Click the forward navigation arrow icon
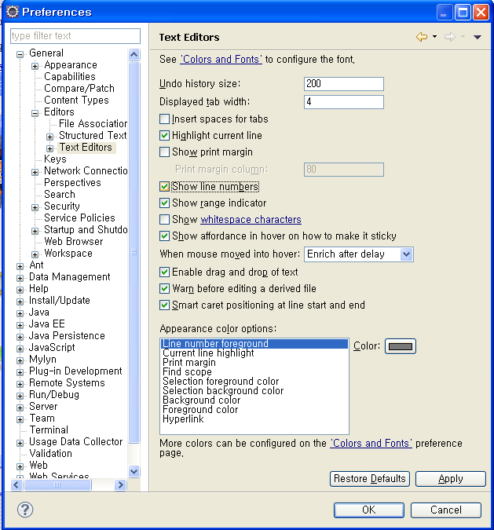 tap(449, 37)
